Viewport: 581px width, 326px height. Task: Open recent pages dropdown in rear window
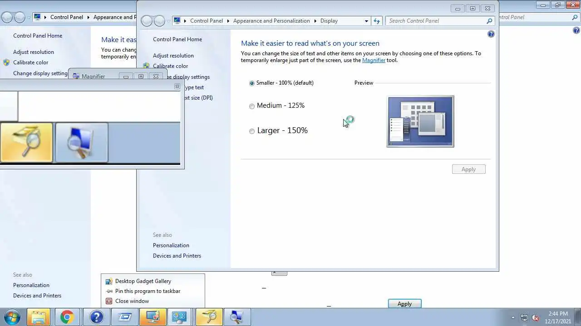(29, 17)
